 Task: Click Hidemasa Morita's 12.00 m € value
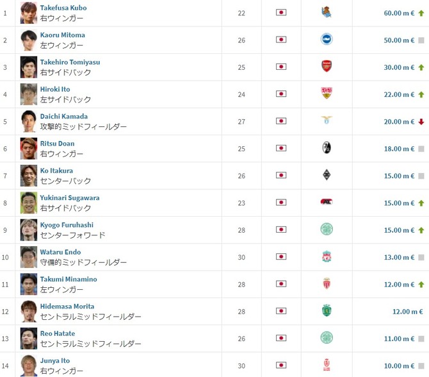[407, 312]
